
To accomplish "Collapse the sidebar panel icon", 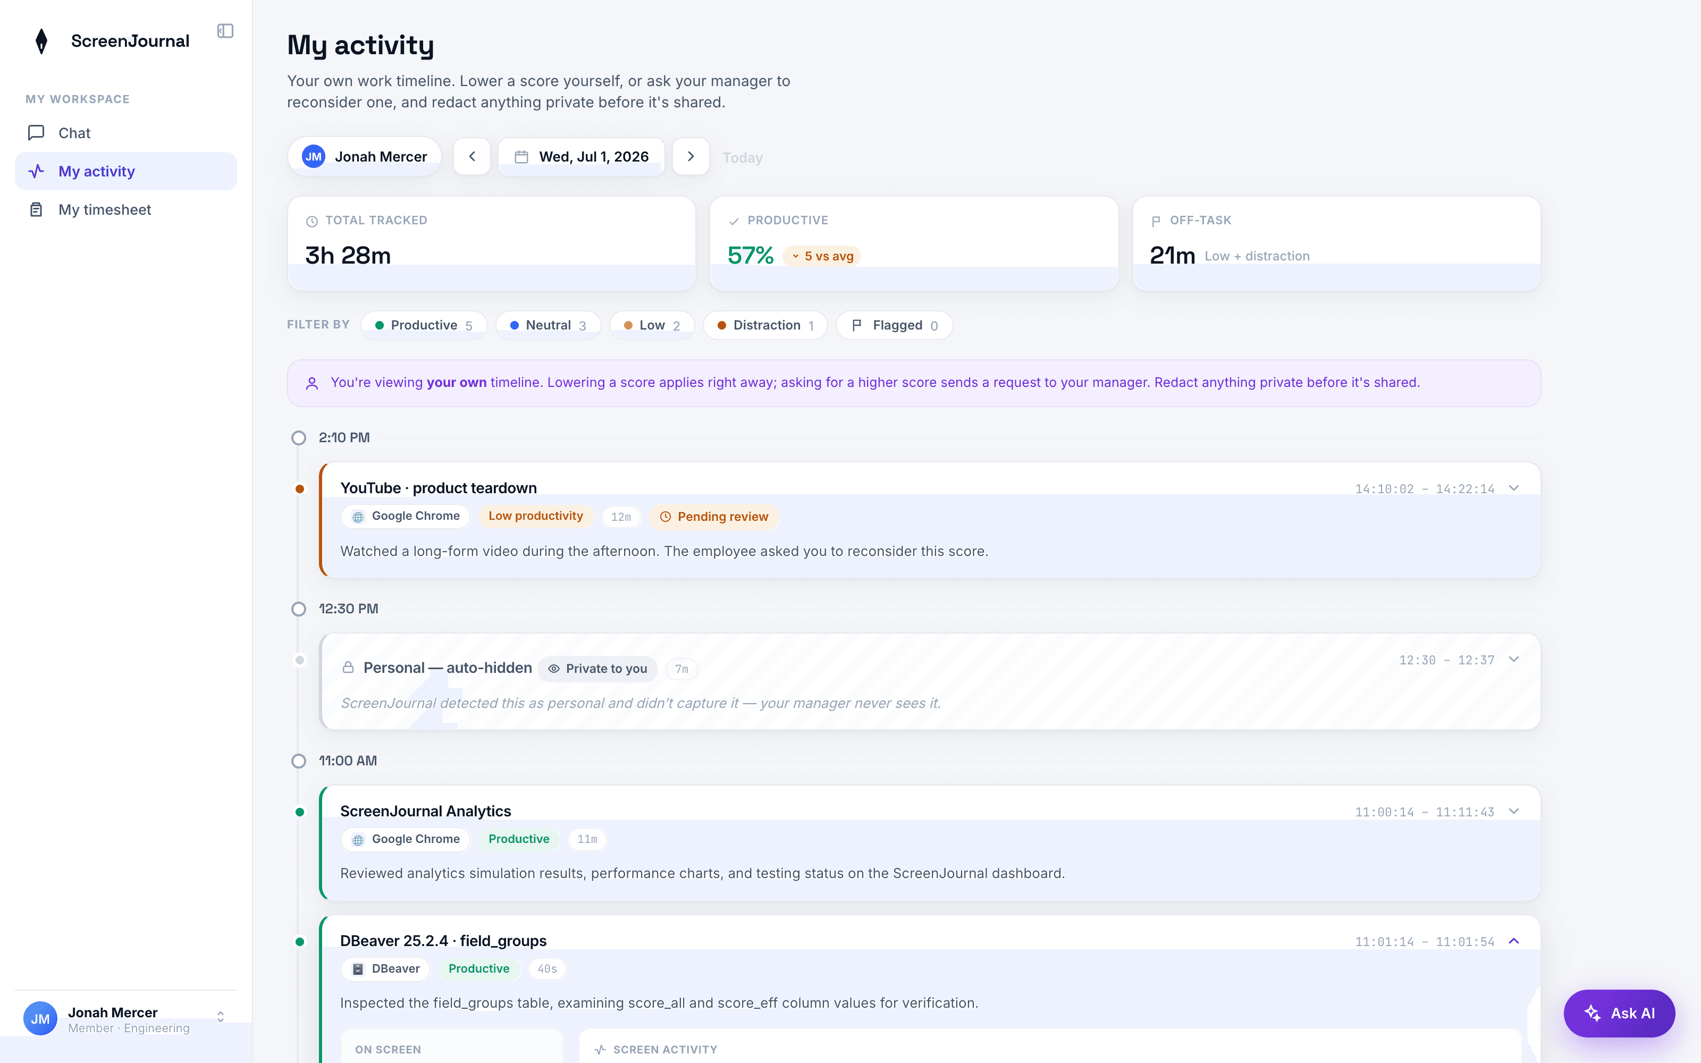I will [225, 31].
